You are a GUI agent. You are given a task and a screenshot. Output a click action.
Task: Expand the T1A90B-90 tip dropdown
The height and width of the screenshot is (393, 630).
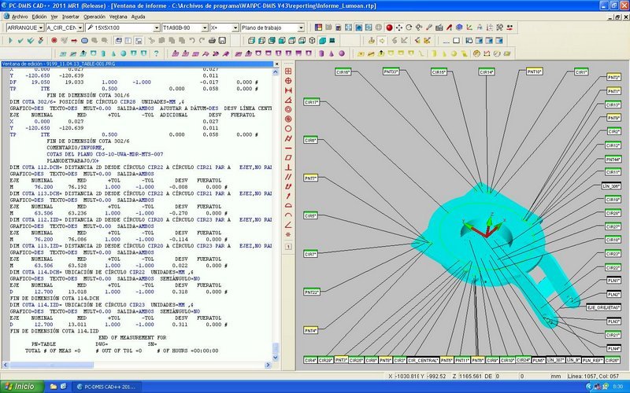tap(205, 28)
